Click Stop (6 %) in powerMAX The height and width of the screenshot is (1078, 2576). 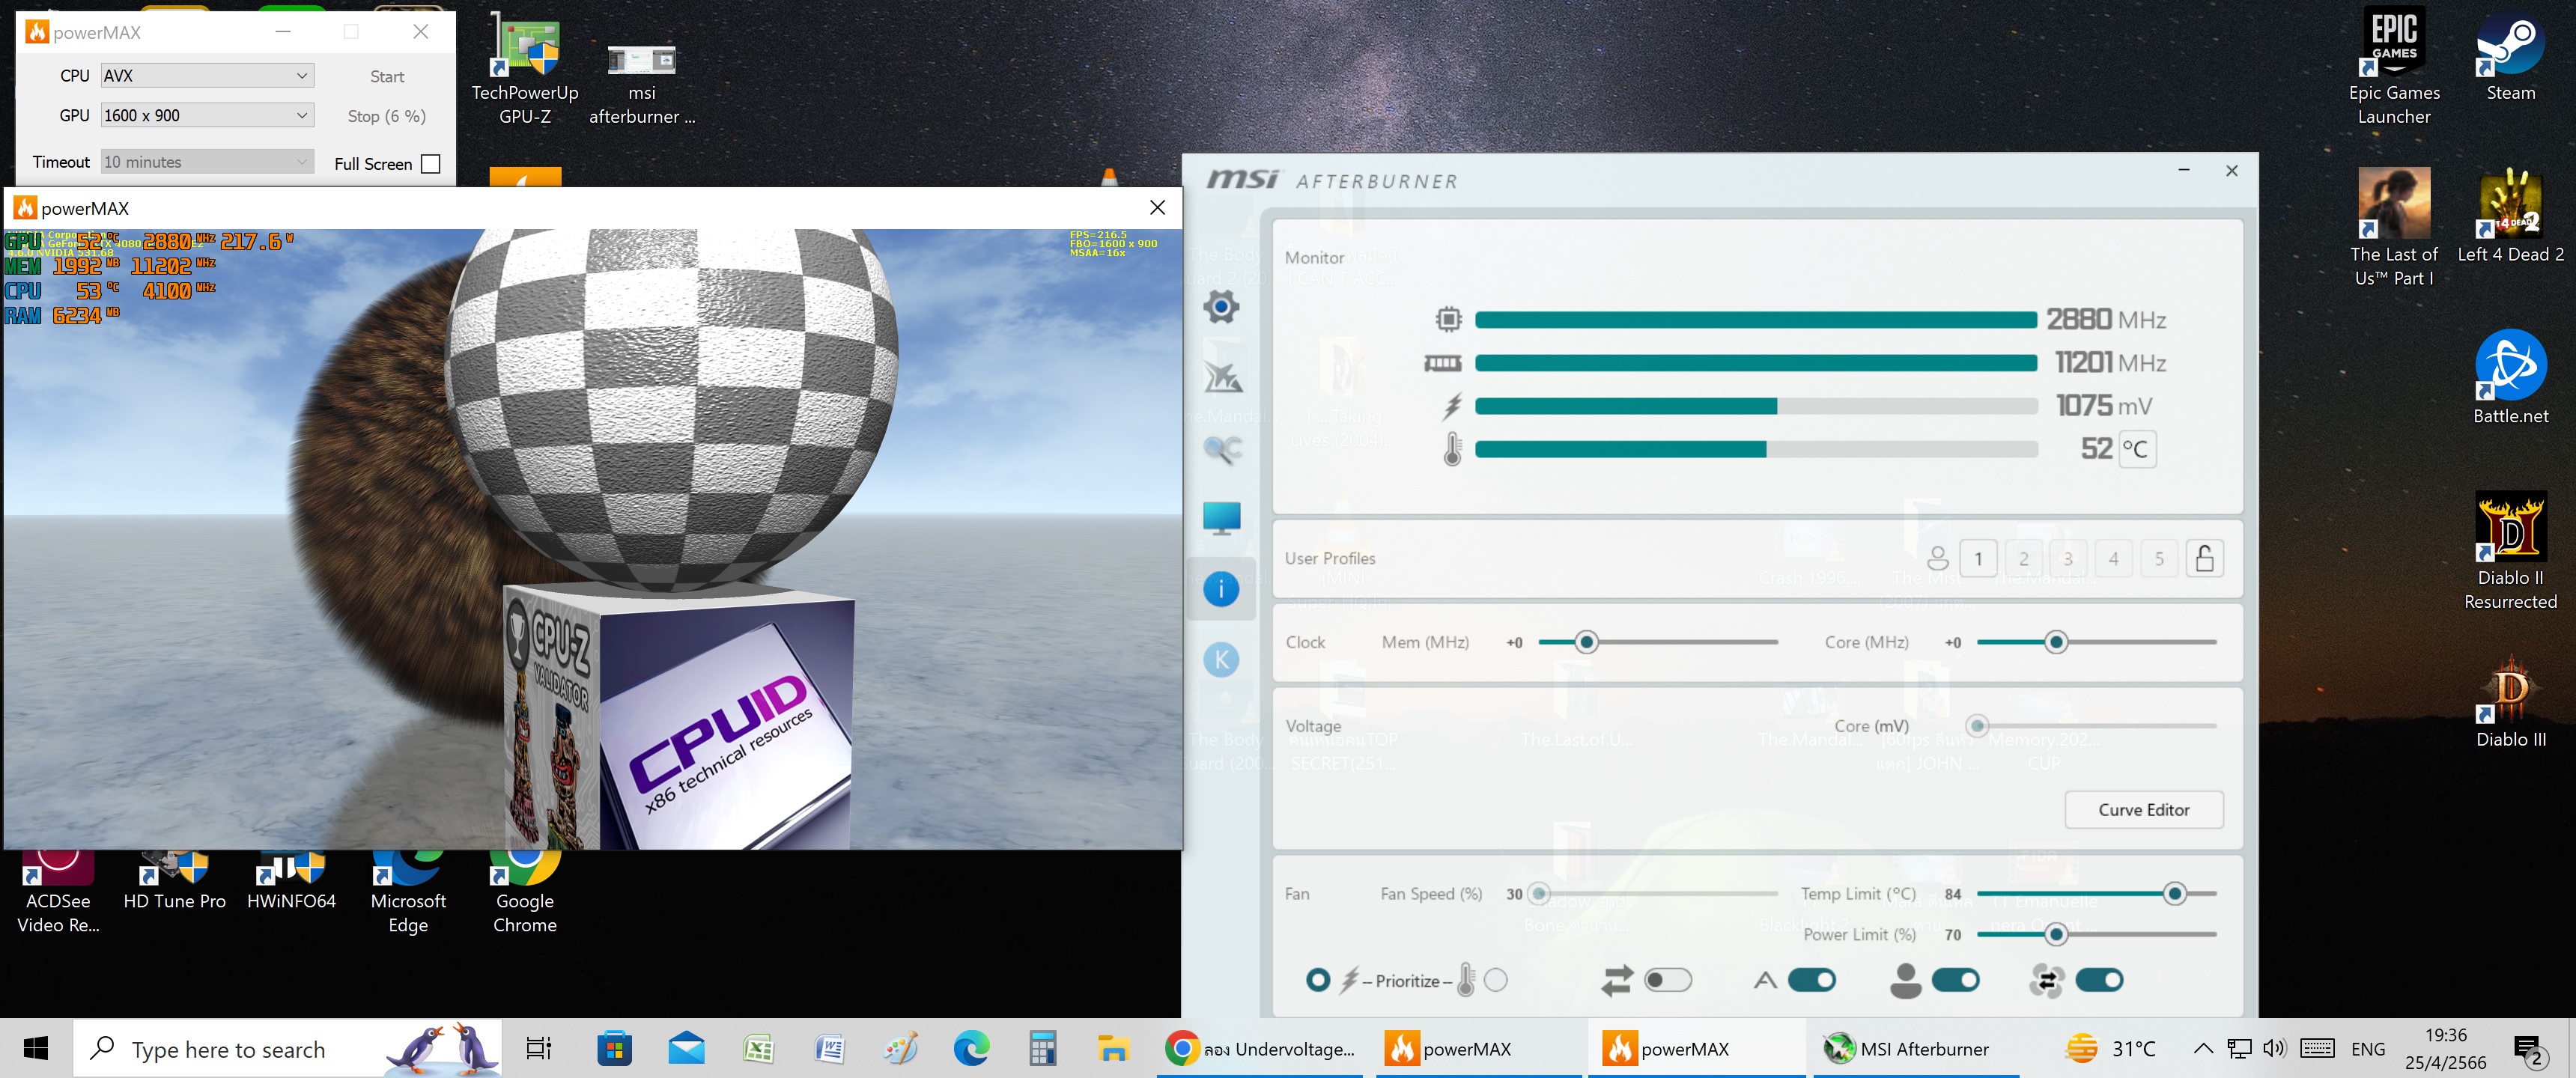(387, 116)
